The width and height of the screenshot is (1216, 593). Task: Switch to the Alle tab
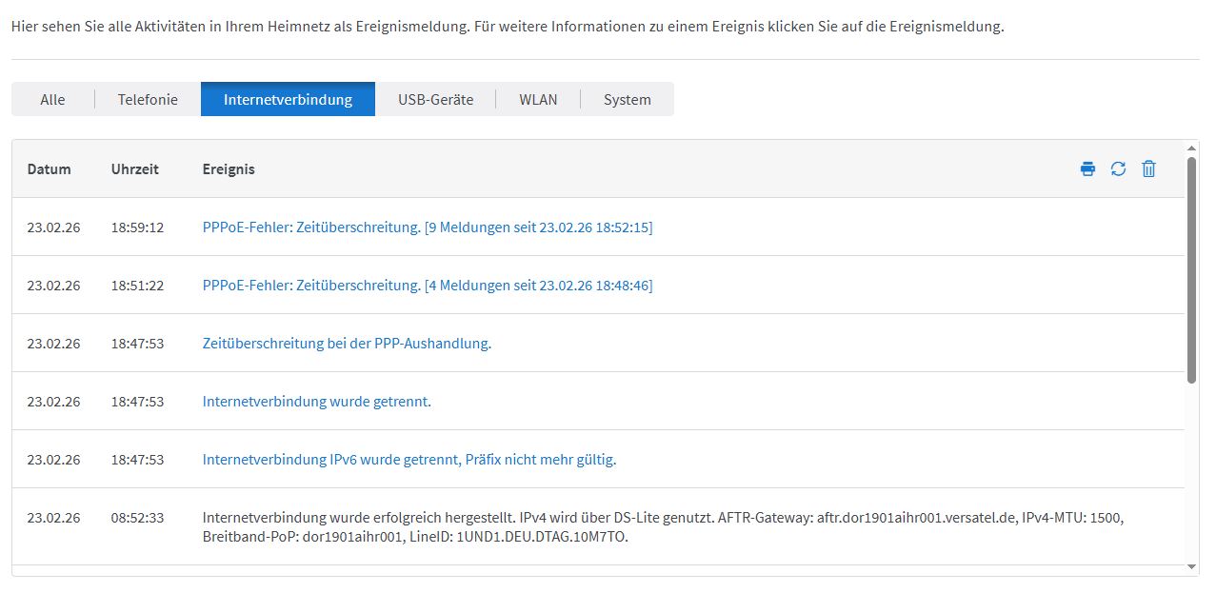52,99
